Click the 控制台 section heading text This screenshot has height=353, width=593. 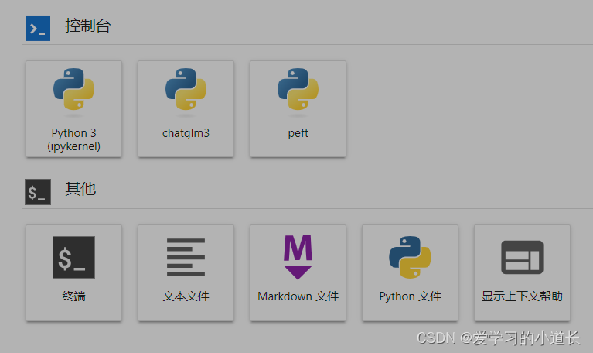[x=87, y=26]
